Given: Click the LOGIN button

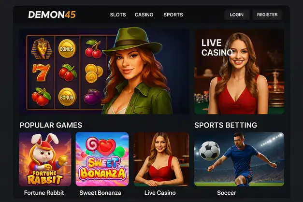Looking at the screenshot, I should tap(237, 14).
